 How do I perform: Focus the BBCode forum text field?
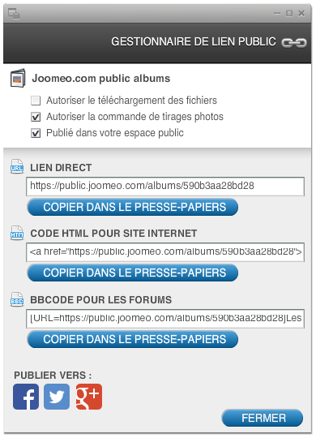[165, 319]
